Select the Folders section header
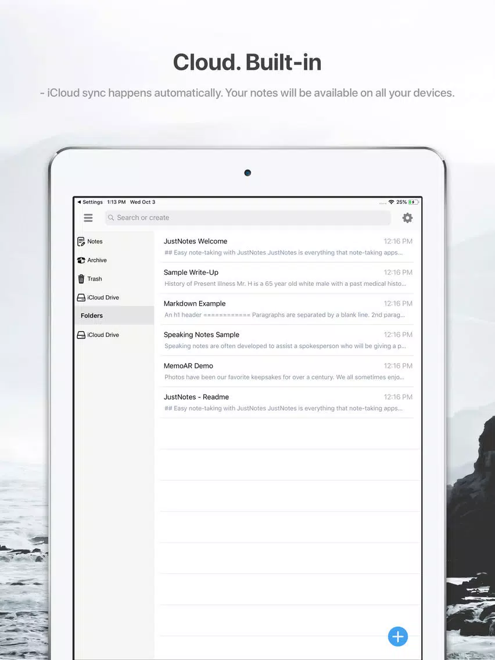Screen dimensions: 495x660 114,315
